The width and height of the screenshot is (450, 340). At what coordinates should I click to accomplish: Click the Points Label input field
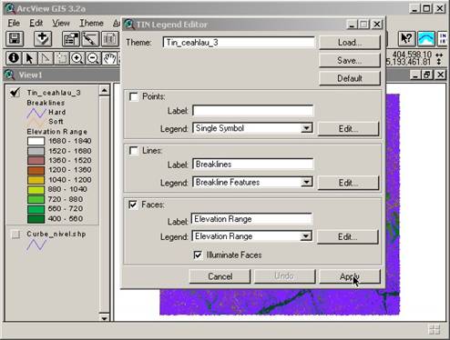(253, 111)
